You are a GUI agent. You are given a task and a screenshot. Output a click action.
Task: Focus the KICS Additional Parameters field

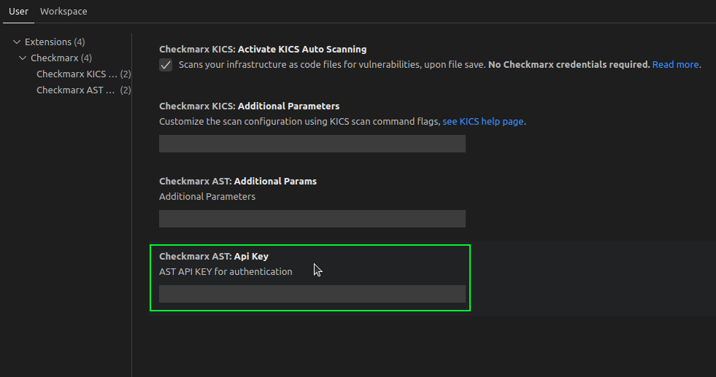click(x=312, y=144)
